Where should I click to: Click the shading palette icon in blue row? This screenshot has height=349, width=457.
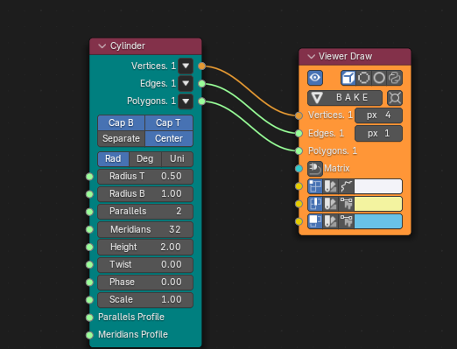point(331,221)
